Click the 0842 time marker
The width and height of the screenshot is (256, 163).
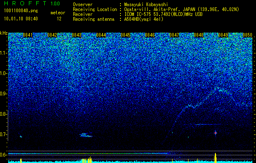[x=52, y=35]
